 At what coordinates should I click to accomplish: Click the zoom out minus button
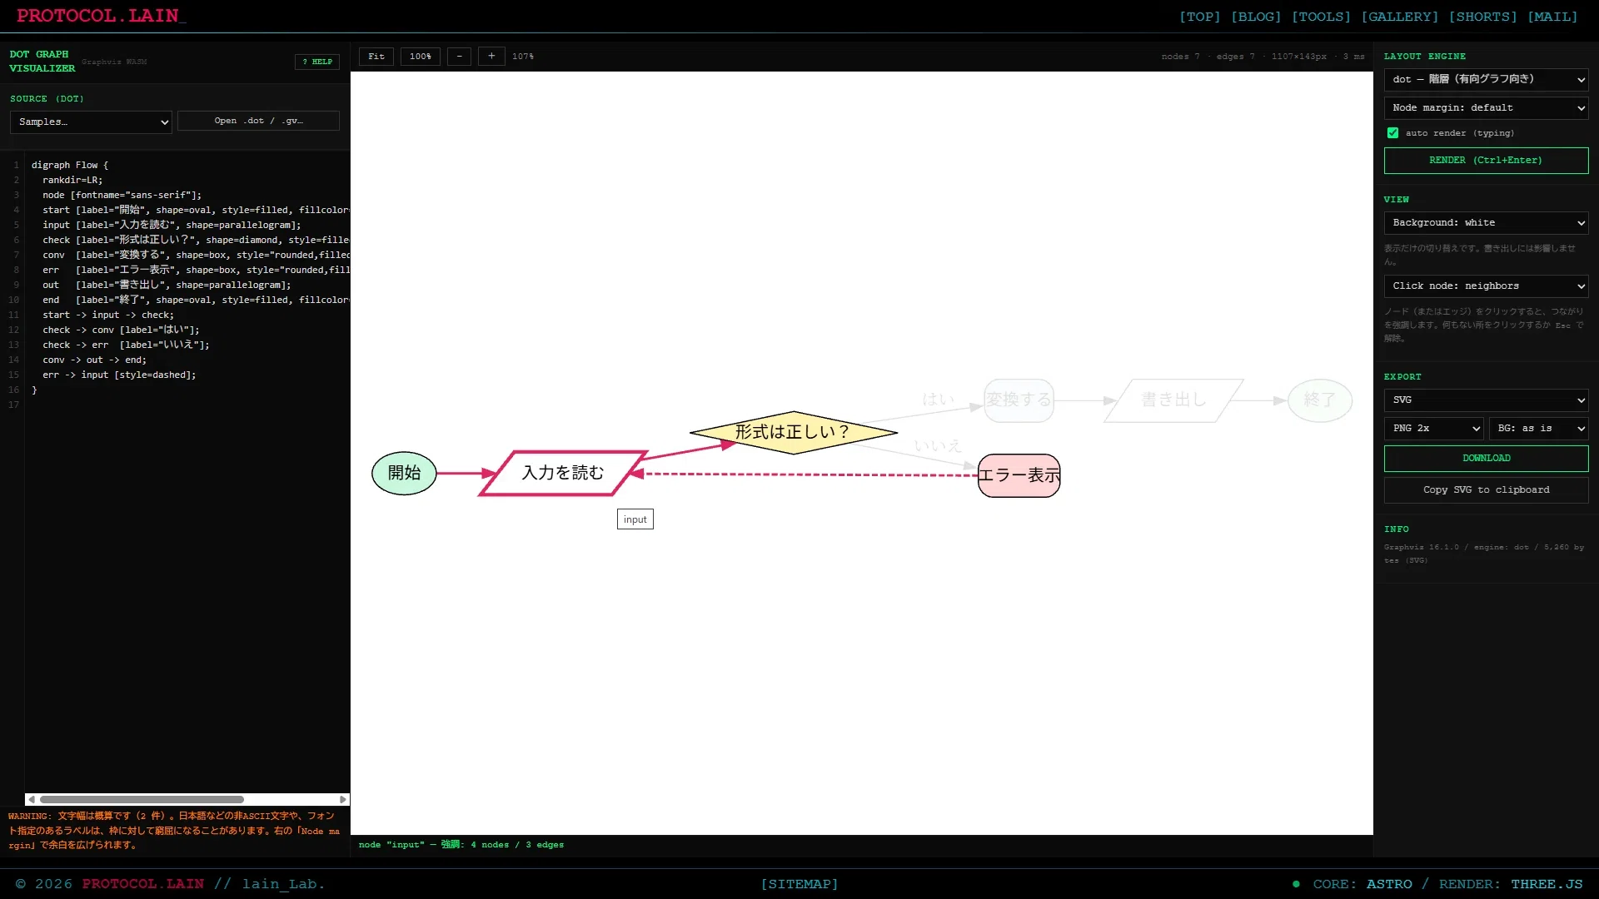[459, 57]
